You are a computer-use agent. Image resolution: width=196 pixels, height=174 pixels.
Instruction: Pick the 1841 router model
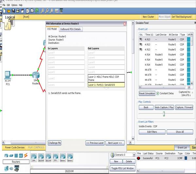pos(34,158)
